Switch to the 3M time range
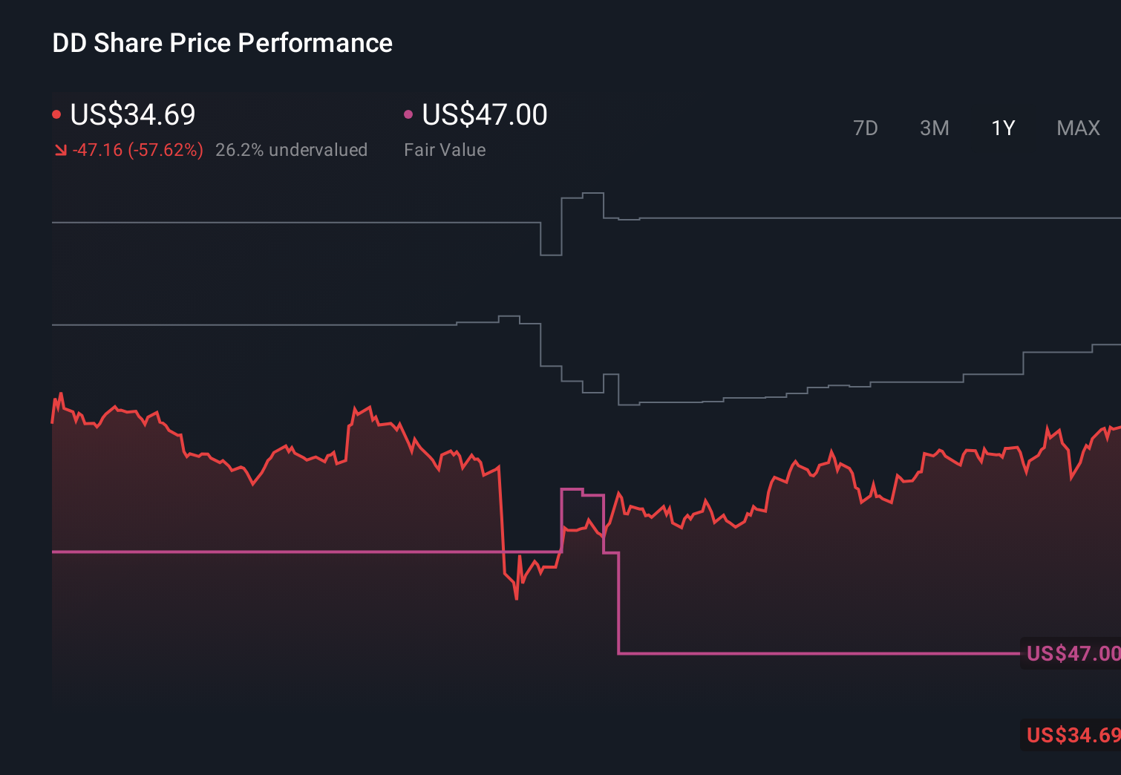 (934, 128)
